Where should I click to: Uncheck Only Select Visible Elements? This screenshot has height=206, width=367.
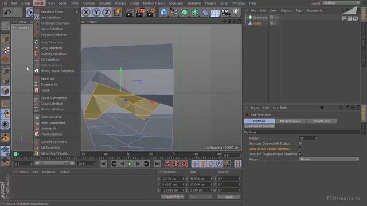pyautogui.click(x=300, y=149)
